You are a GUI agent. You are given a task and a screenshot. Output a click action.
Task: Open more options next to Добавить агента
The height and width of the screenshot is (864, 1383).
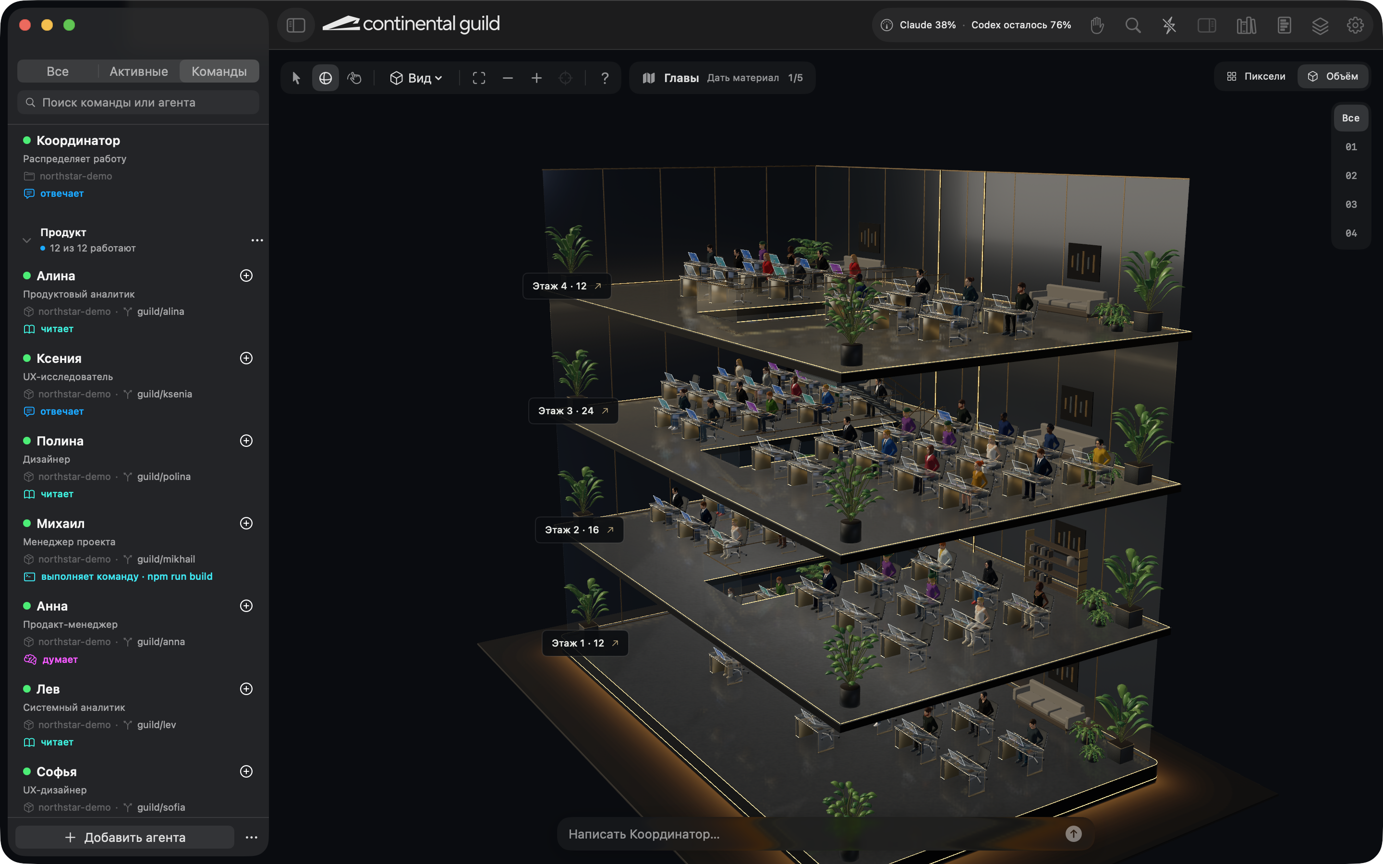(x=252, y=837)
